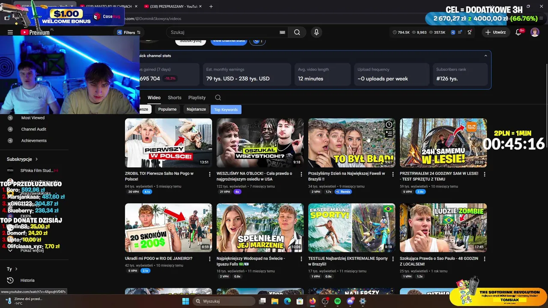Open the 24H Samemu w Lesie thumbnail
The image size is (548, 308).
pyautogui.click(x=443, y=143)
